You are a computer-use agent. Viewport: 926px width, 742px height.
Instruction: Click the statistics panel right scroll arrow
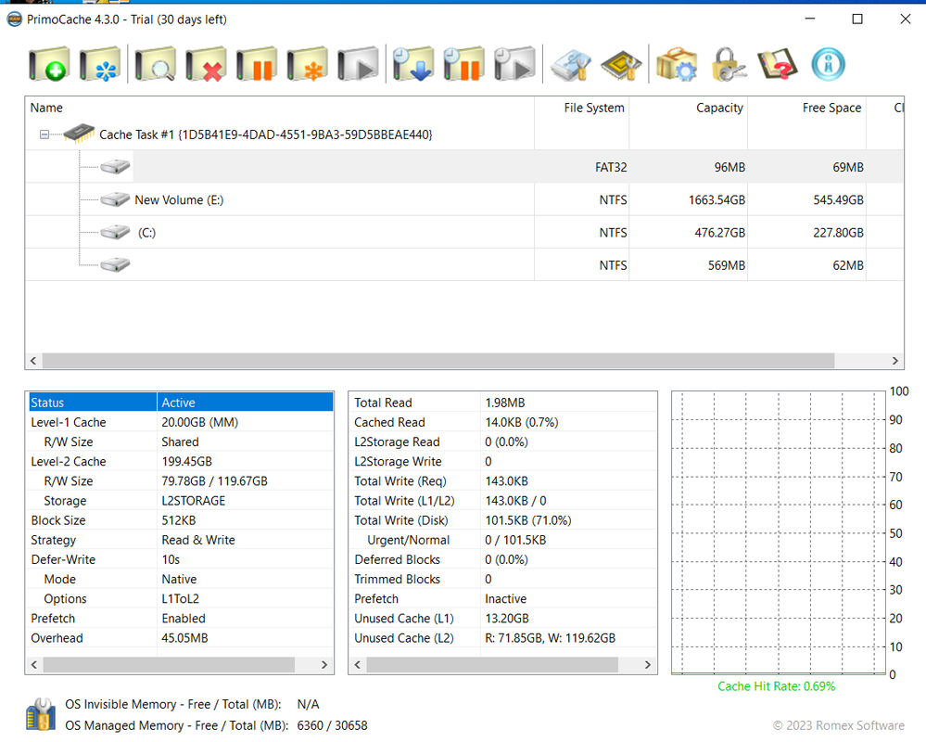[648, 665]
